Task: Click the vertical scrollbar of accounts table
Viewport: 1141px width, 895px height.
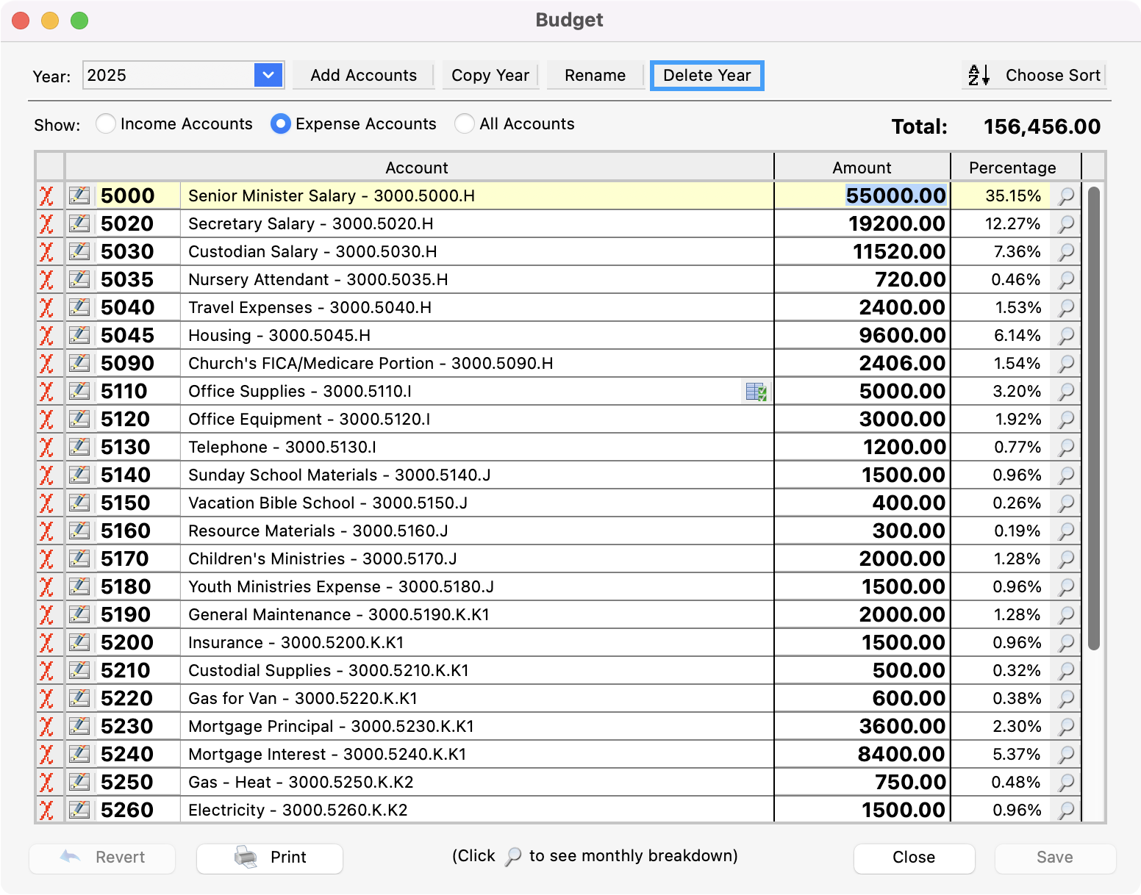Action: click(1093, 419)
